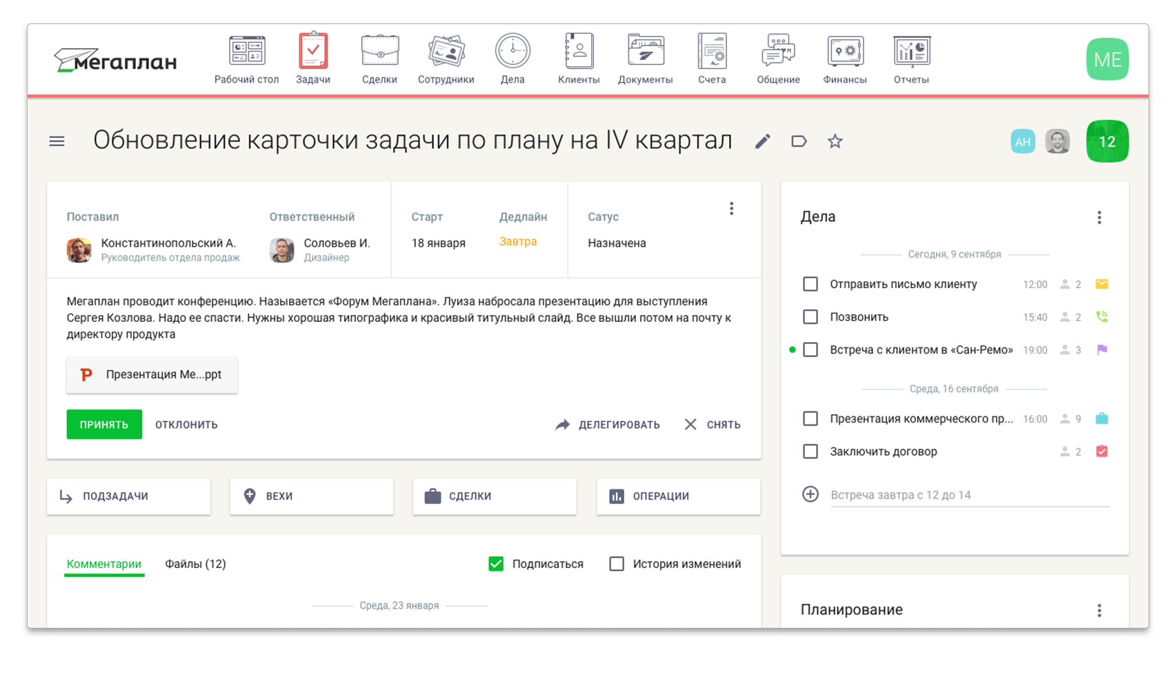1174x674 pixels.
Task: Open the Отчеты section
Action: (x=911, y=59)
